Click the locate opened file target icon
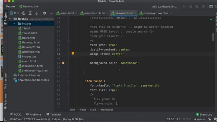 [x=24, y=13]
